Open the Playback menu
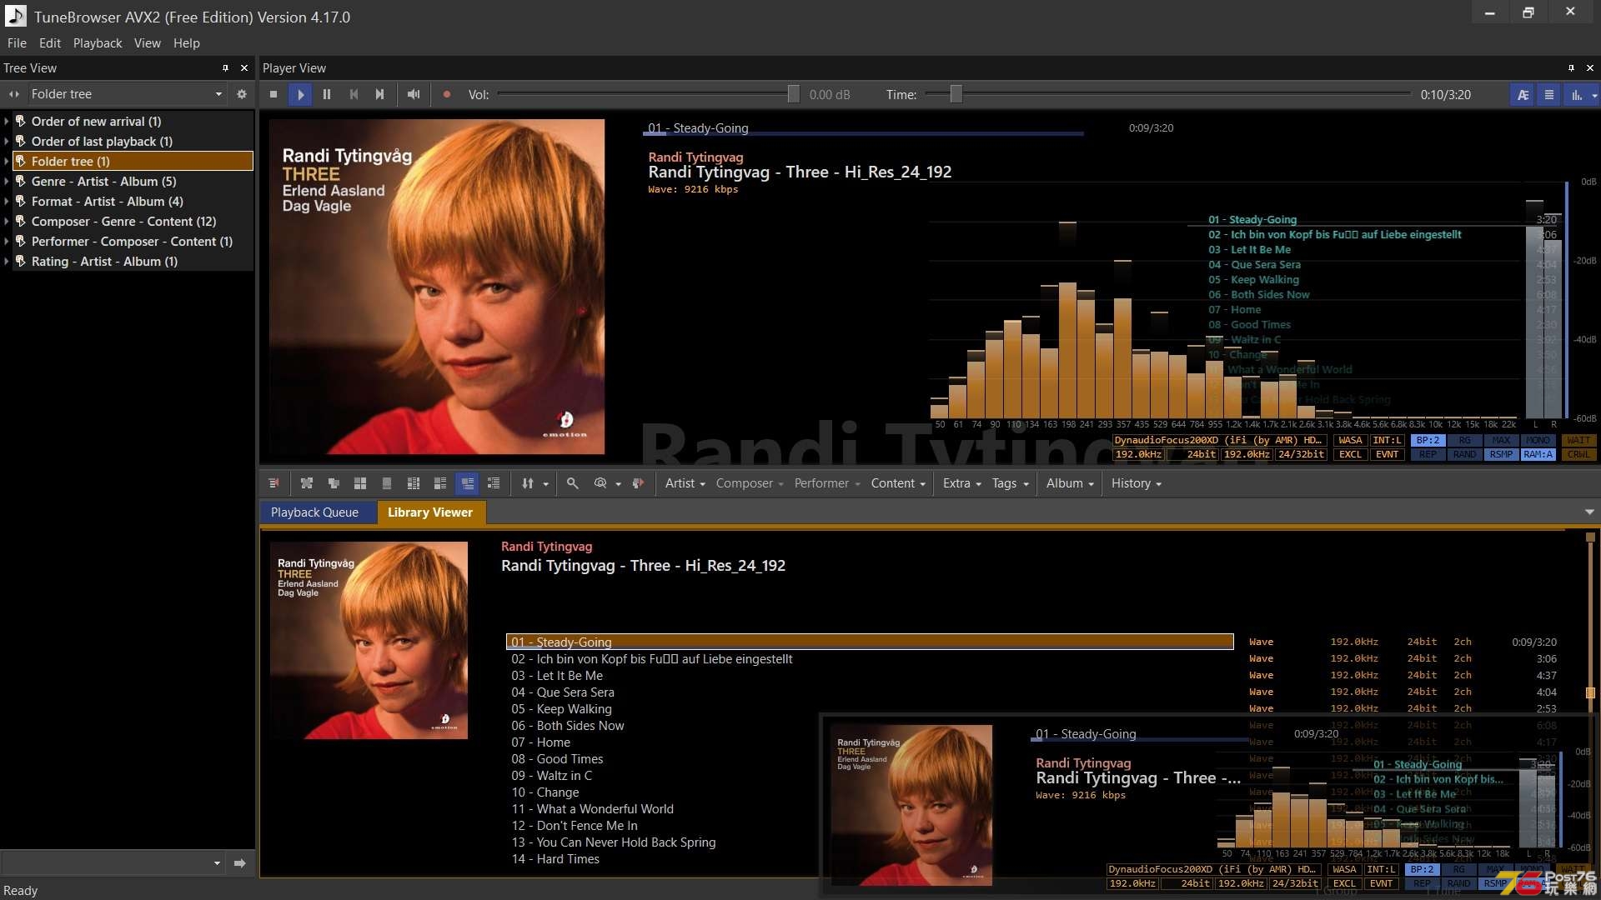This screenshot has height=900, width=1601. pyautogui.click(x=98, y=43)
